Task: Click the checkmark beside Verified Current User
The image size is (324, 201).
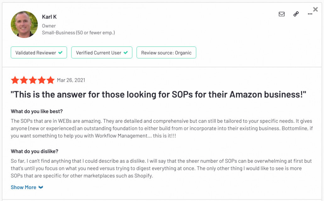Action: (x=126, y=53)
